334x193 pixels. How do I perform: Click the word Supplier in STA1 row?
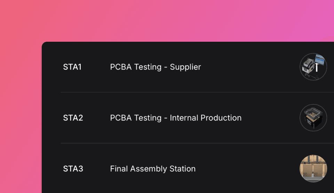coord(185,67)
